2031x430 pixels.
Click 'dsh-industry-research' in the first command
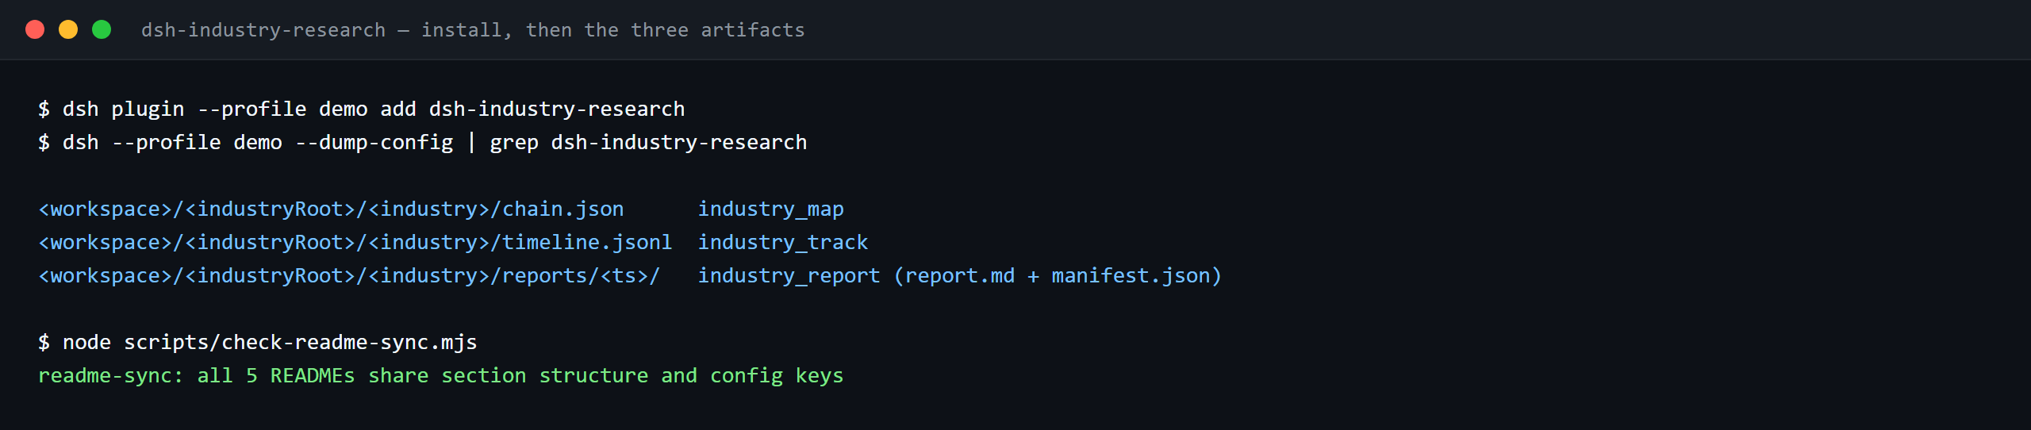(557, 109)
